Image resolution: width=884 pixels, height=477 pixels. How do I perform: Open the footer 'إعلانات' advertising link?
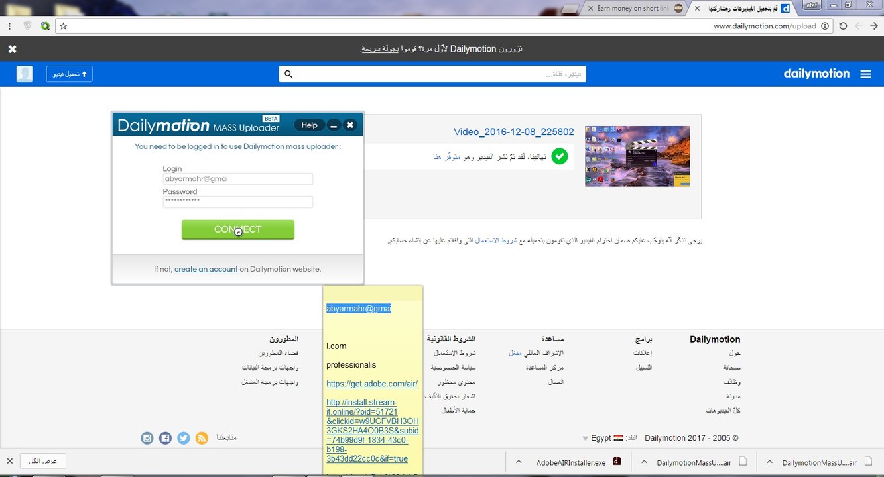tap(643, 354)
